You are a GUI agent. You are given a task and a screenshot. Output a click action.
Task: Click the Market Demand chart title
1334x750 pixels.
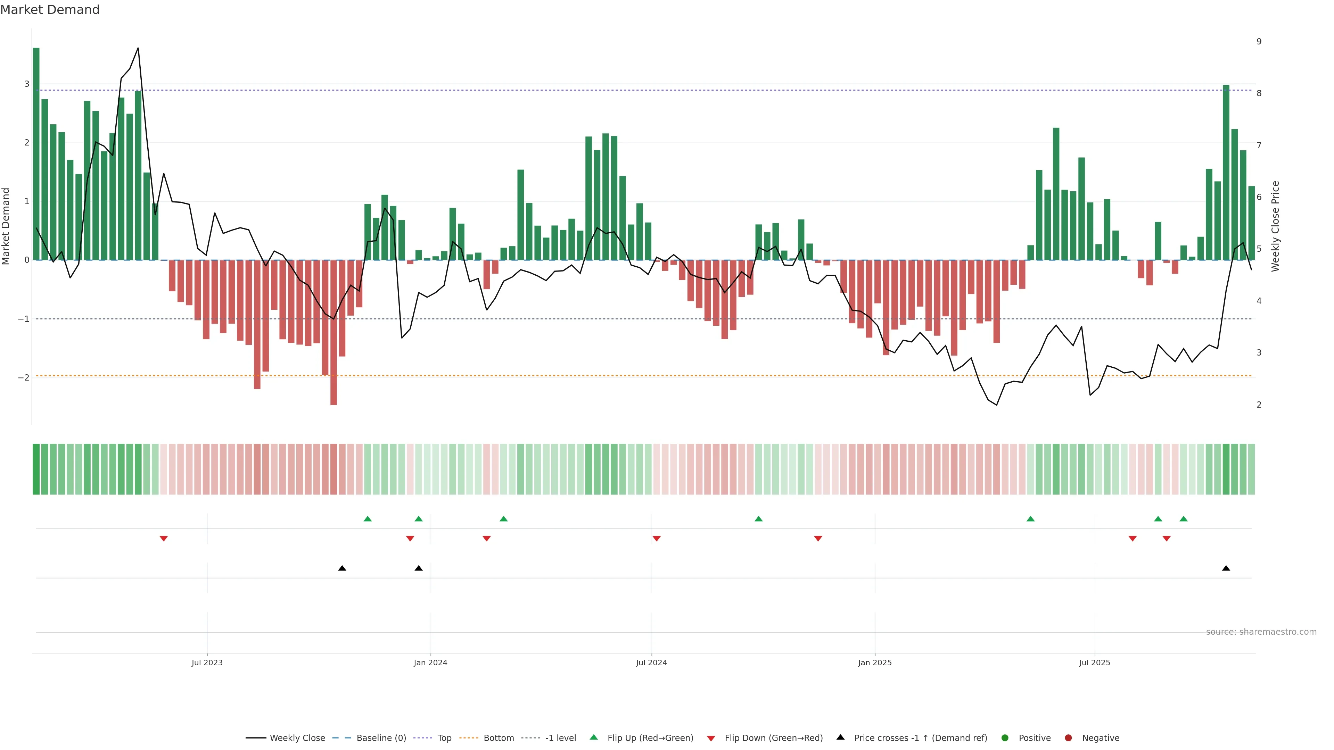tap(50, 10)
